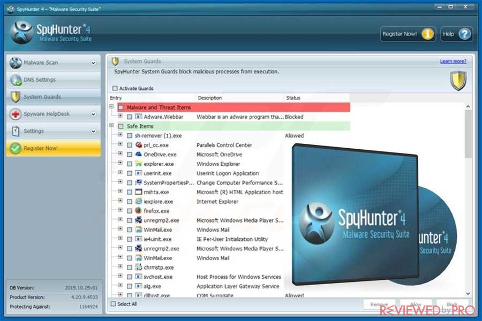Click the DNS Settings globe icon
This screenshot has width=482, height=321.
pyautogui.click(x=16, y=80)
